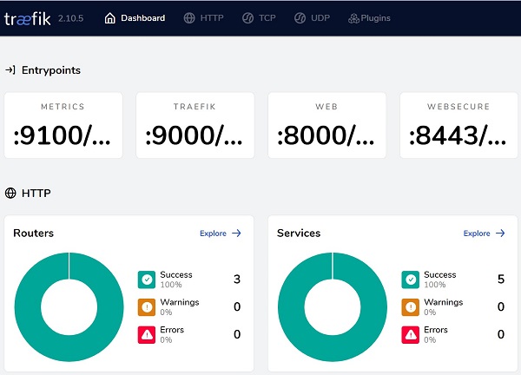521x375 pixels.
Task: Click the Routers Errors label
Action: [172, 330]
